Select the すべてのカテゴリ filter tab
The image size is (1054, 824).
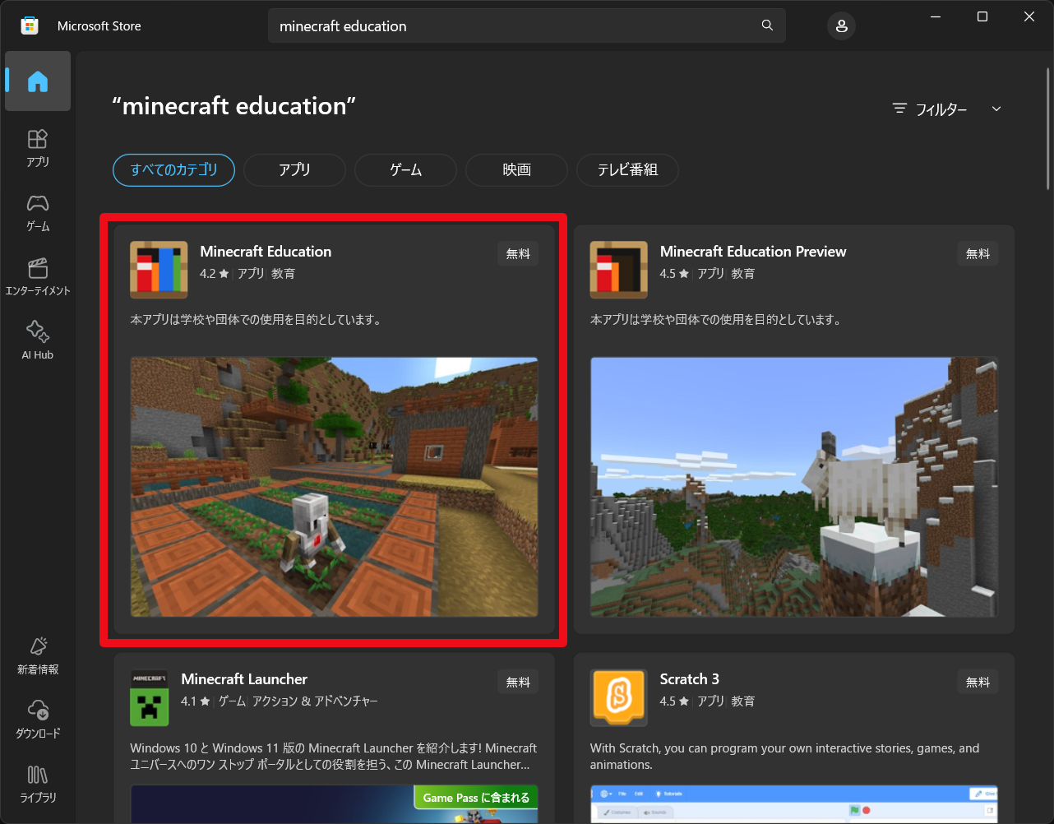click(x=173, y=170)
